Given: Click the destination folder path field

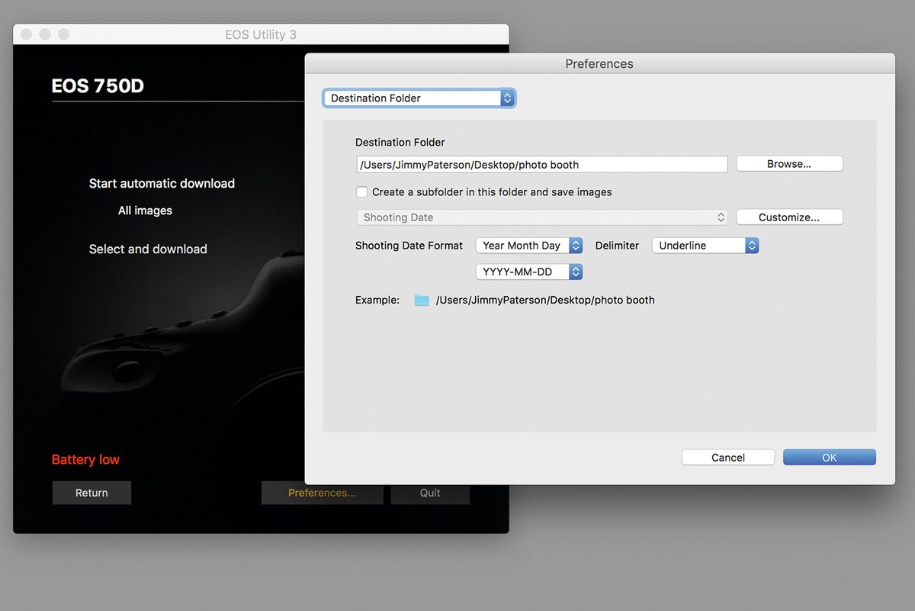Looking at the screenshot, I should (542, 164).
